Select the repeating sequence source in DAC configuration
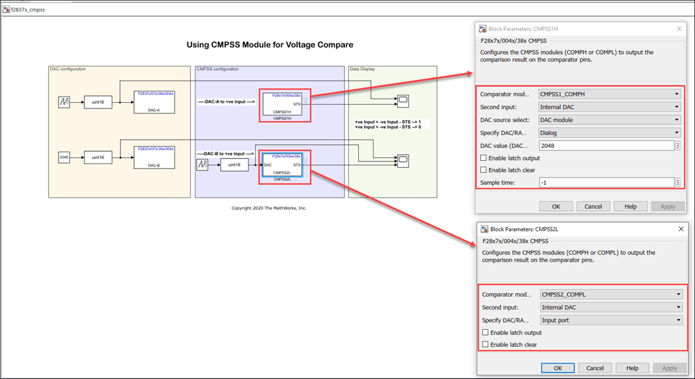 (x=64, y=102)
